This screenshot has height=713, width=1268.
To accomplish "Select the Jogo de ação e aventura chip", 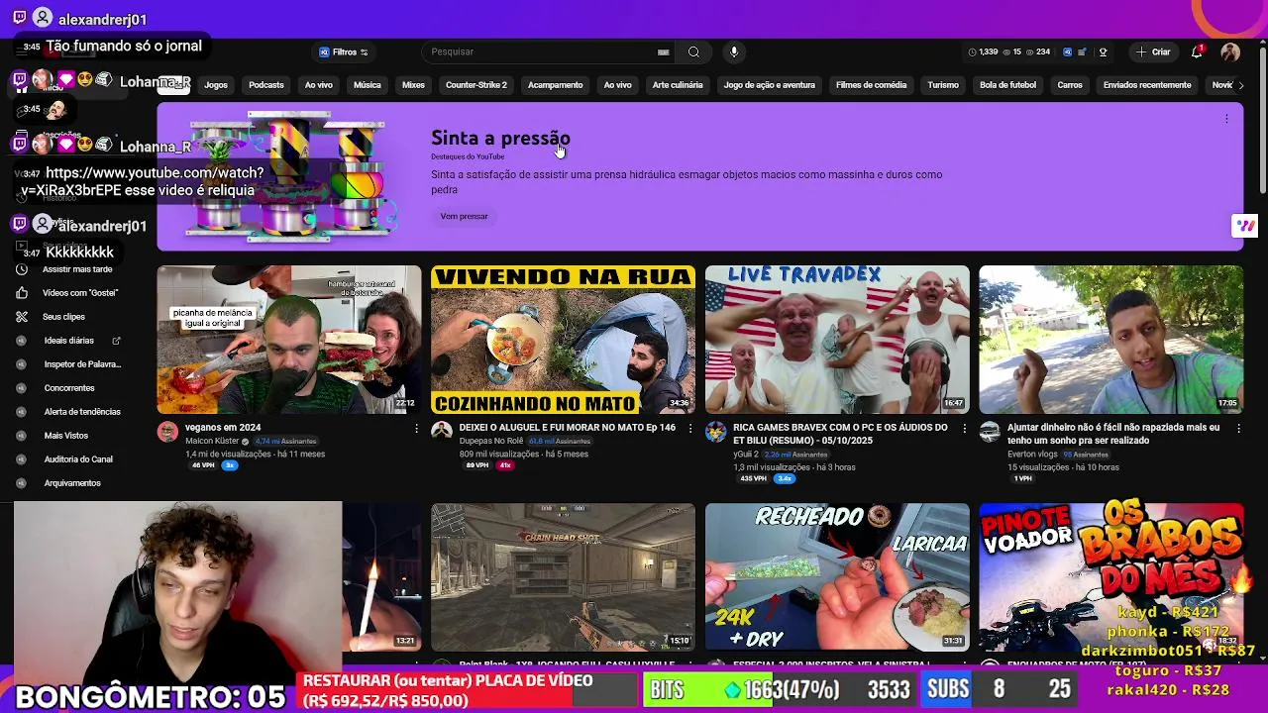I will (770, 85).
